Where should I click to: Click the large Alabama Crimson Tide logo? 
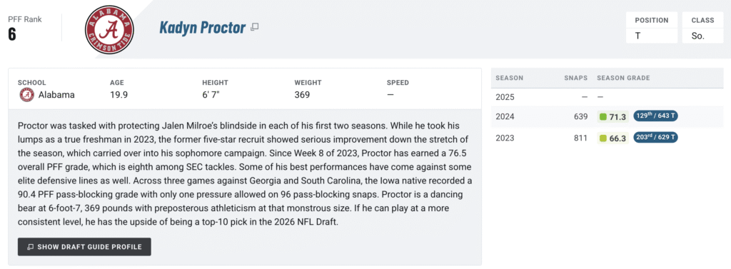pyautogui.click(x=109, y=29)
